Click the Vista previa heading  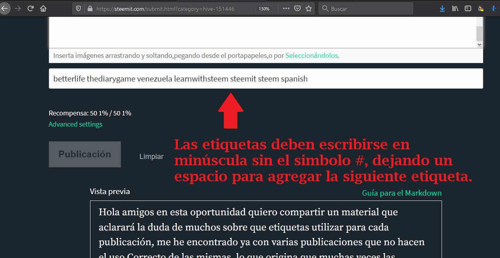tap(110, 191)
